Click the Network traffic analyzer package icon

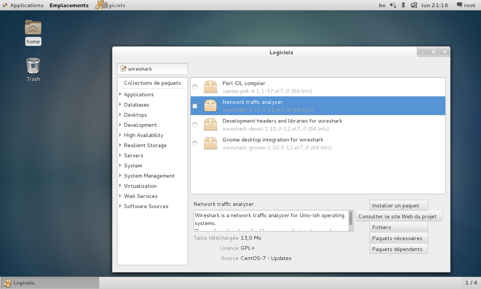click(x=210, y=106)
